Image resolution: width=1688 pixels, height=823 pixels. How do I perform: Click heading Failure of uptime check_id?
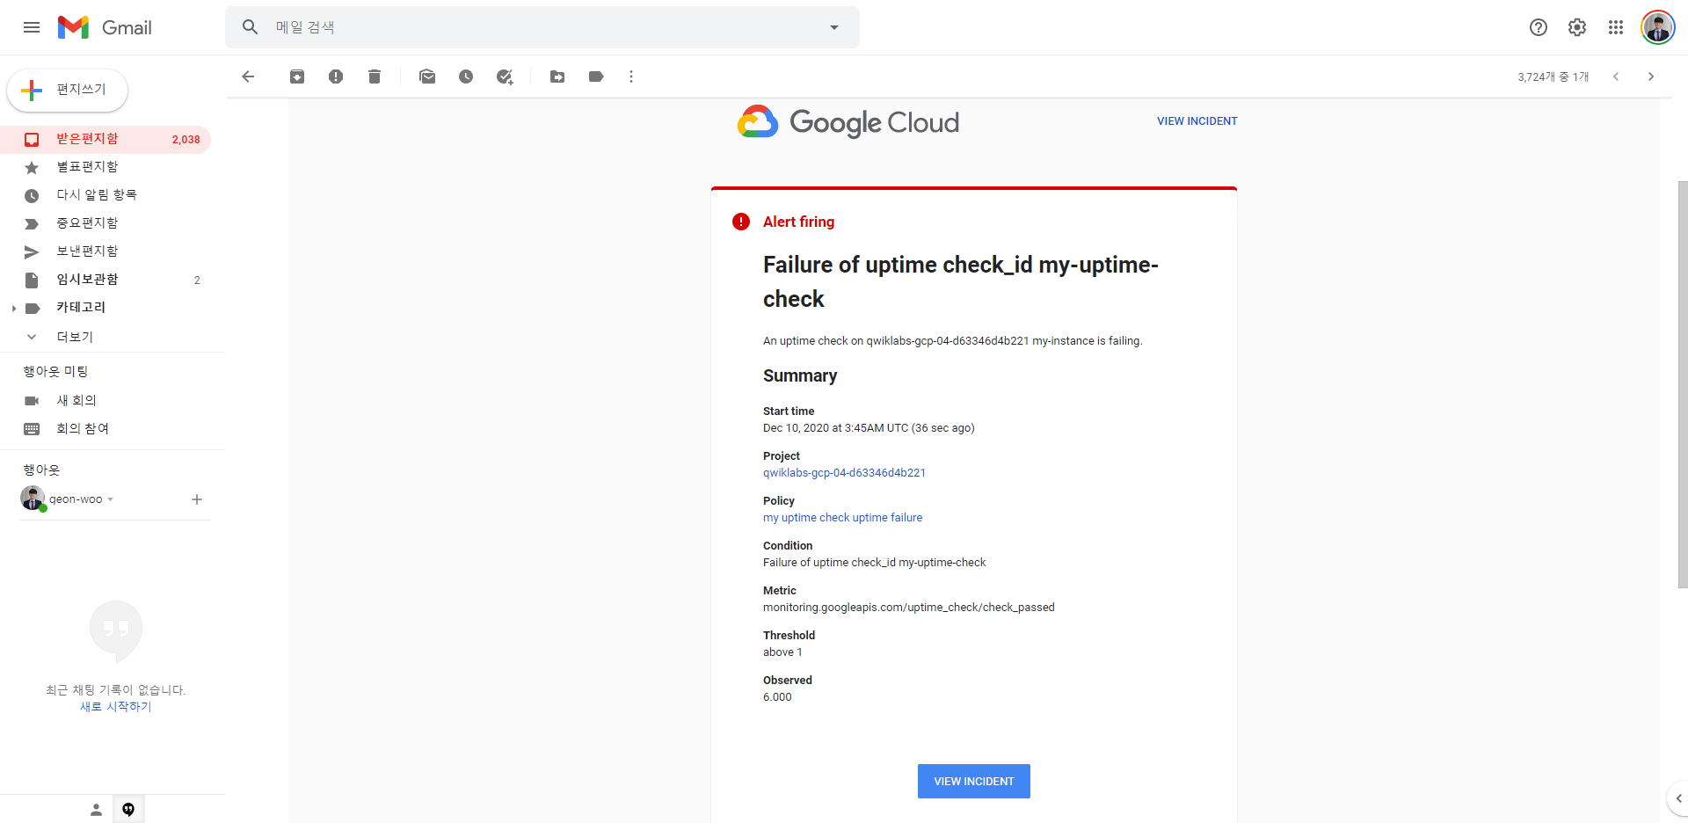[x=961, y=282]
